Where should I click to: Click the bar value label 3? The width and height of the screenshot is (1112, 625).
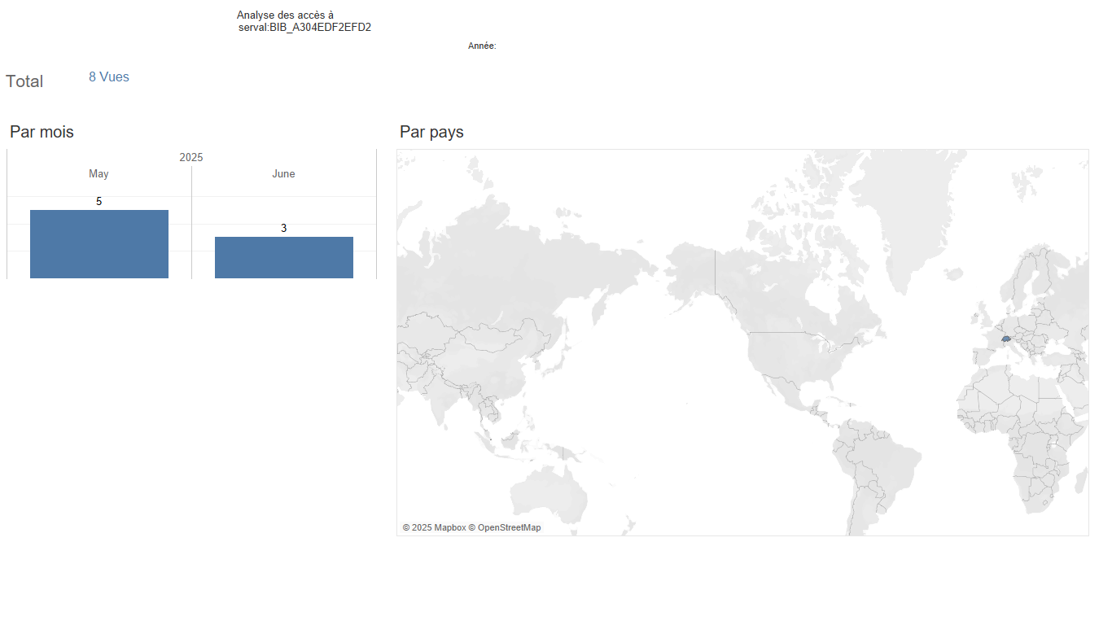tap(284, 228)
